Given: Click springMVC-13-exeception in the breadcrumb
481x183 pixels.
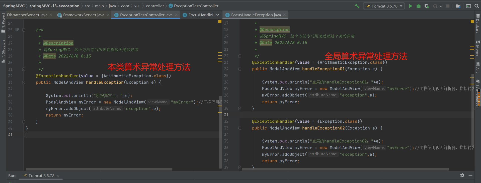Looking at the screenshot, I should tap(54, 6).
